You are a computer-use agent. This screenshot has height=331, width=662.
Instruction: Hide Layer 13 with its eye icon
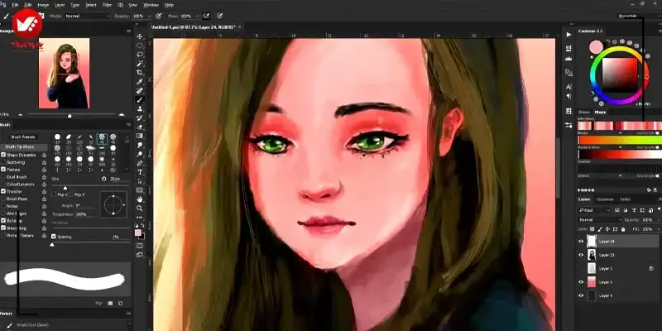[581, 255]
